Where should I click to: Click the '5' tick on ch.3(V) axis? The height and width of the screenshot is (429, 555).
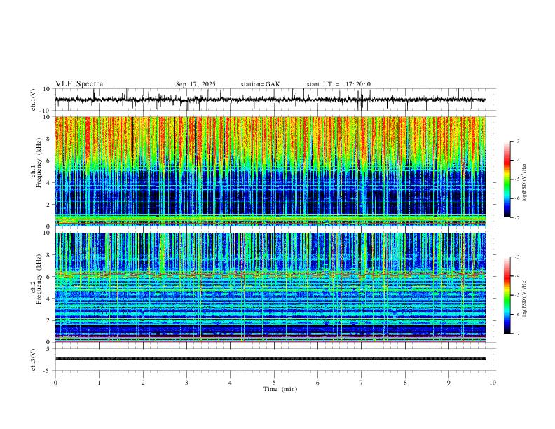click(x=48, y=349)
